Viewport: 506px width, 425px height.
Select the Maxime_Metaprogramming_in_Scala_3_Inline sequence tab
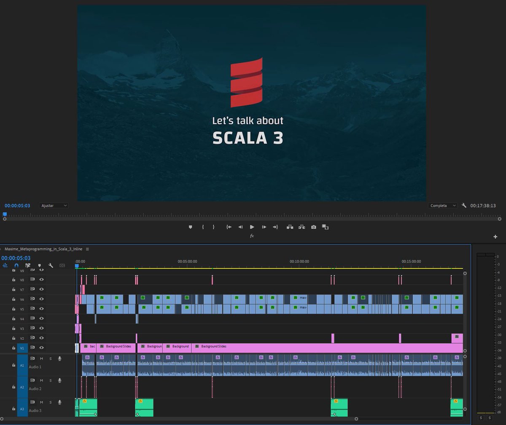(x=43, y=249)
